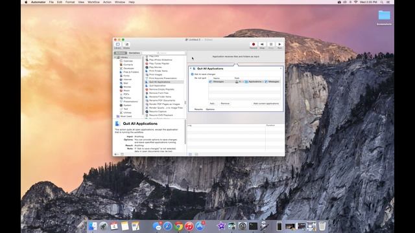Select Fonts category in the library
415x233 pixels.
(126, 76)
